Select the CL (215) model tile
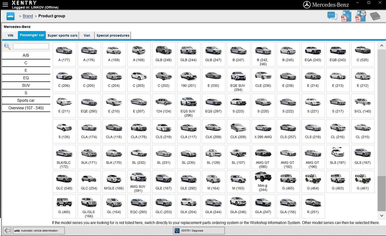Viewport: 386px width, 236px height. [362, 131]
